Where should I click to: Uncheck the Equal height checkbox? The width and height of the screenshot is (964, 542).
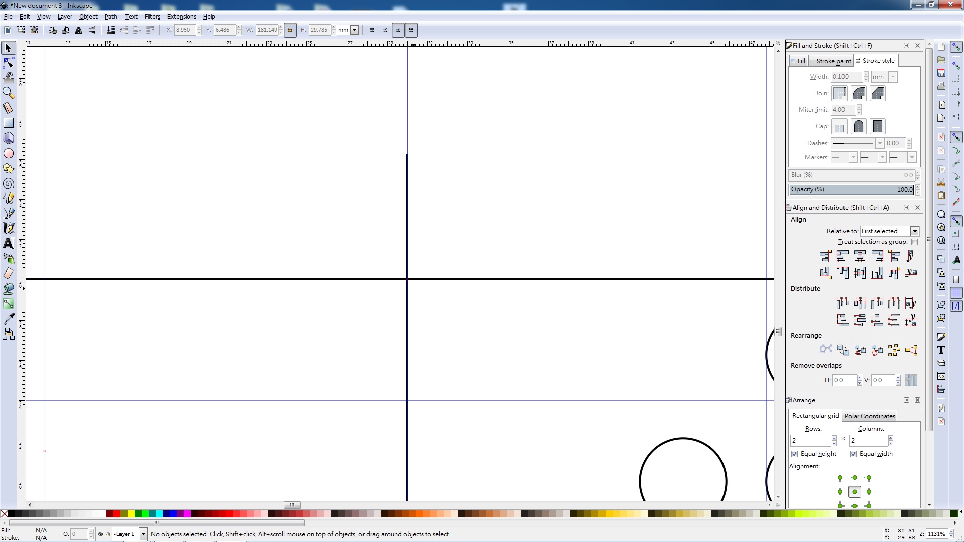(794, 454)
